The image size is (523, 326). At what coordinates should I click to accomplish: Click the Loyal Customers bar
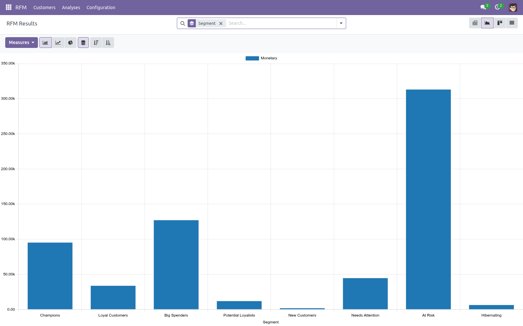(113, 298)
